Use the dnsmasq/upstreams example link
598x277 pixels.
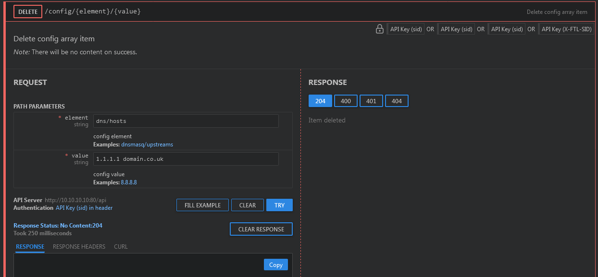pos(147,145)
